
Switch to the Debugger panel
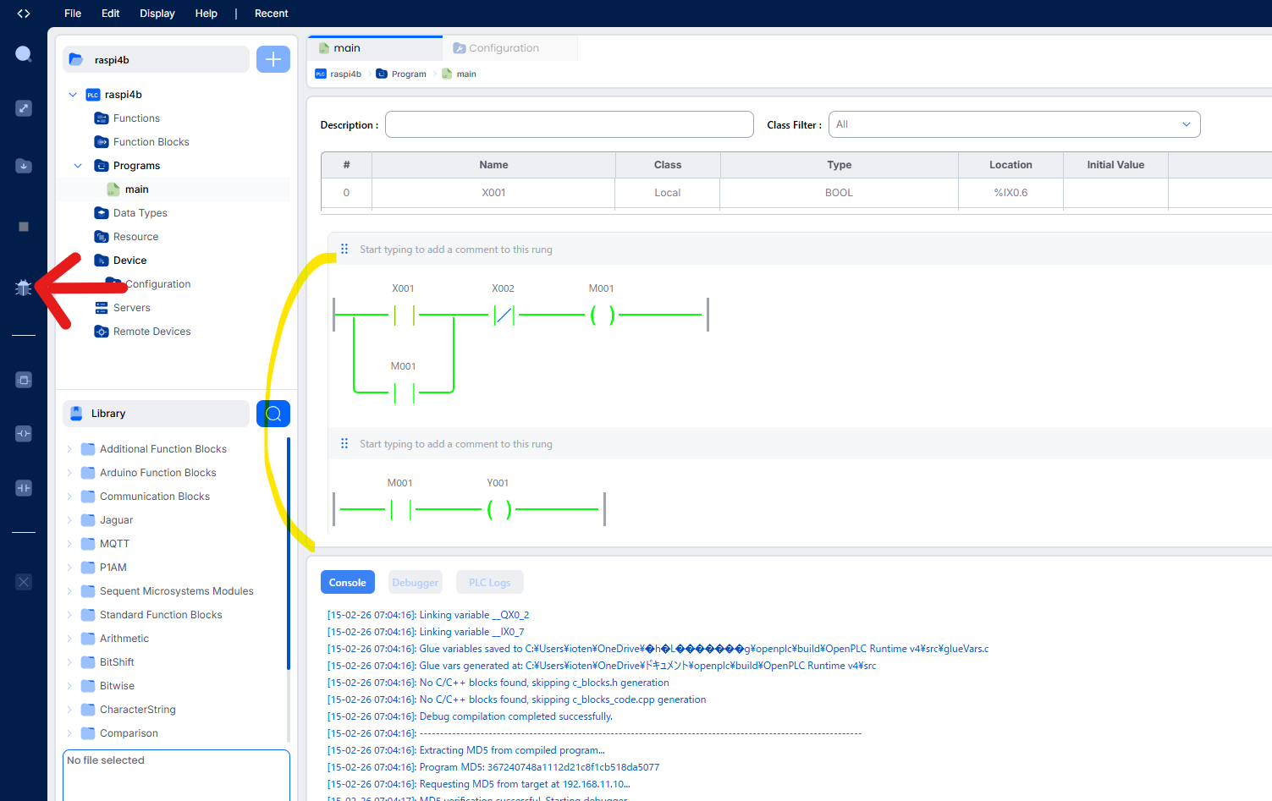[x=415, y=583]
